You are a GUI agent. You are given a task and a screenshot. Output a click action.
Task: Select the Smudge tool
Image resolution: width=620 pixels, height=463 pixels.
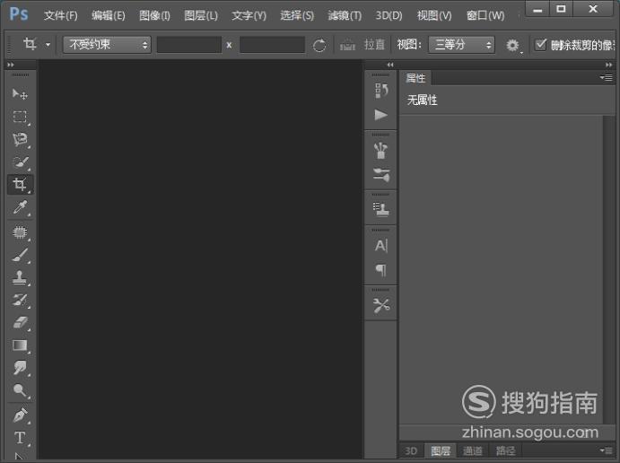[x=20, y=368]
